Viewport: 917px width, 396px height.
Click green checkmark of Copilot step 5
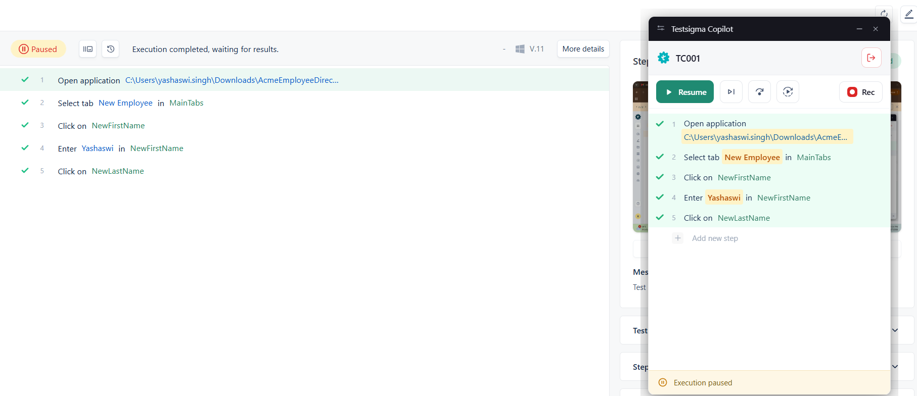click(660, 218)
